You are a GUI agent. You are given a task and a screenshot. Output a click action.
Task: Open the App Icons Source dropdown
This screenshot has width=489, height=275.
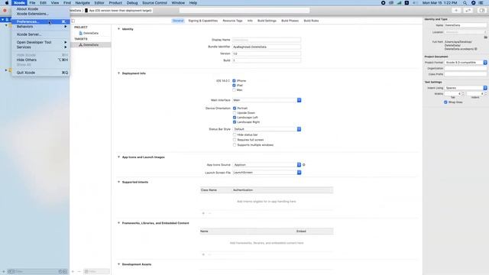point(267,165)
